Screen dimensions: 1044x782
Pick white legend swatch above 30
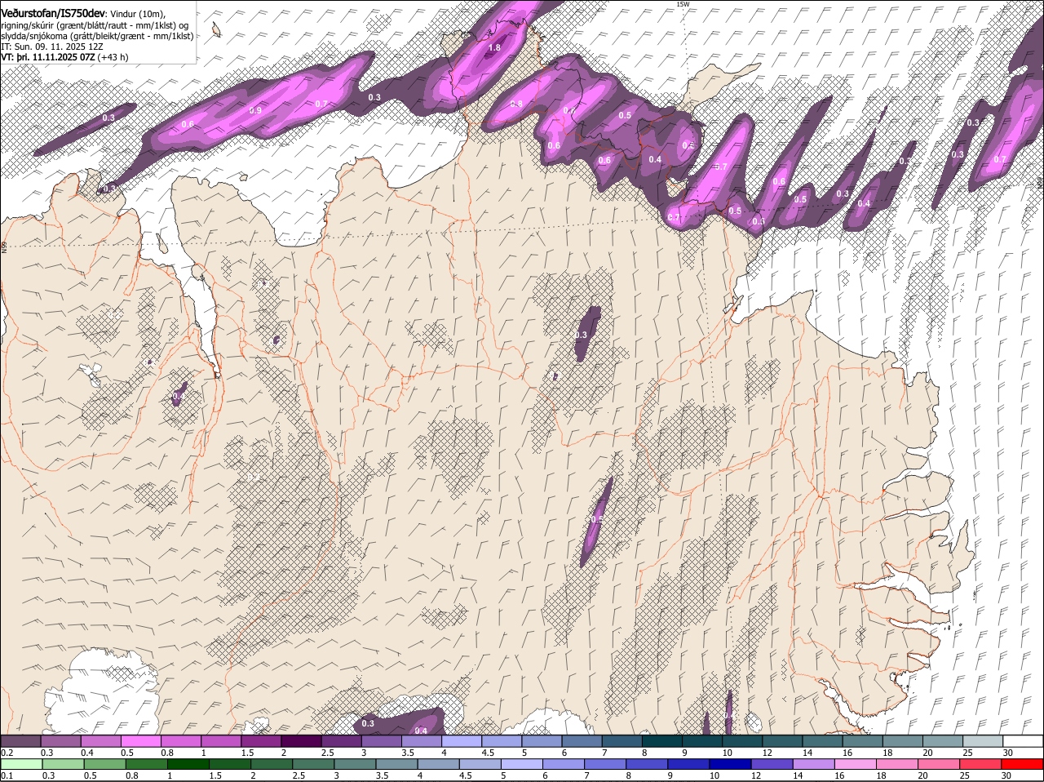[1022, 740]
